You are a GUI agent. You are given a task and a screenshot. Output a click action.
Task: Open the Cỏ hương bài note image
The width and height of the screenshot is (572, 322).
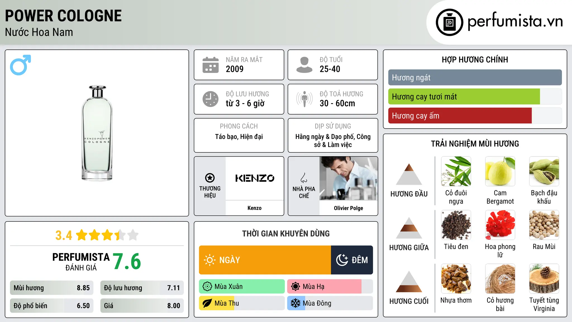click(500, 279)
